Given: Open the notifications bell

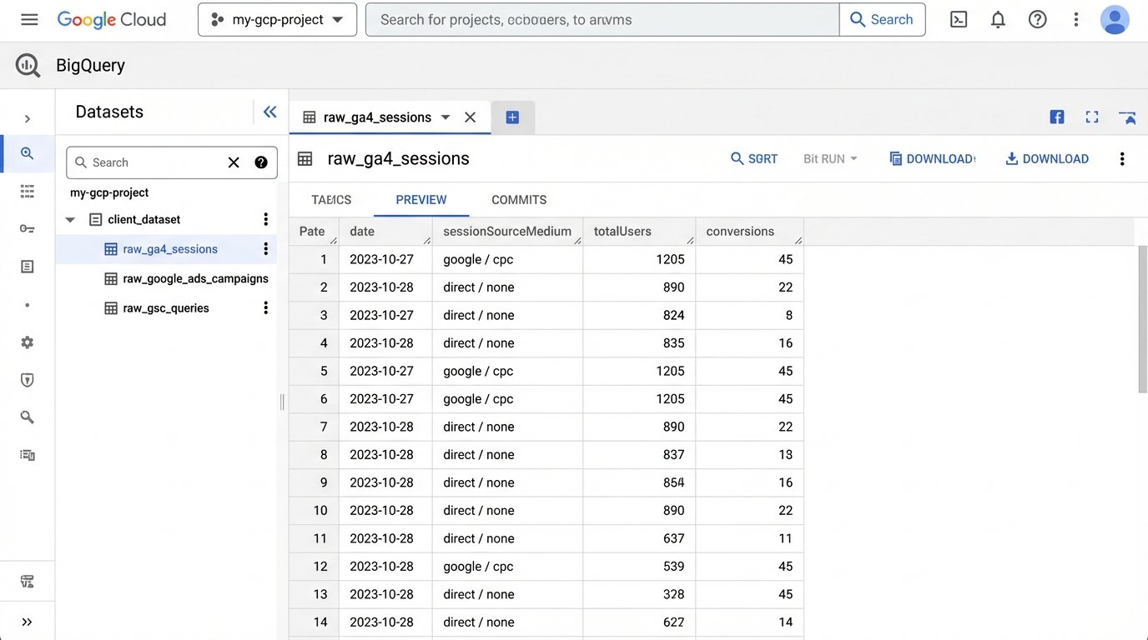Looking at the screenshot, I should coord(997,18).
